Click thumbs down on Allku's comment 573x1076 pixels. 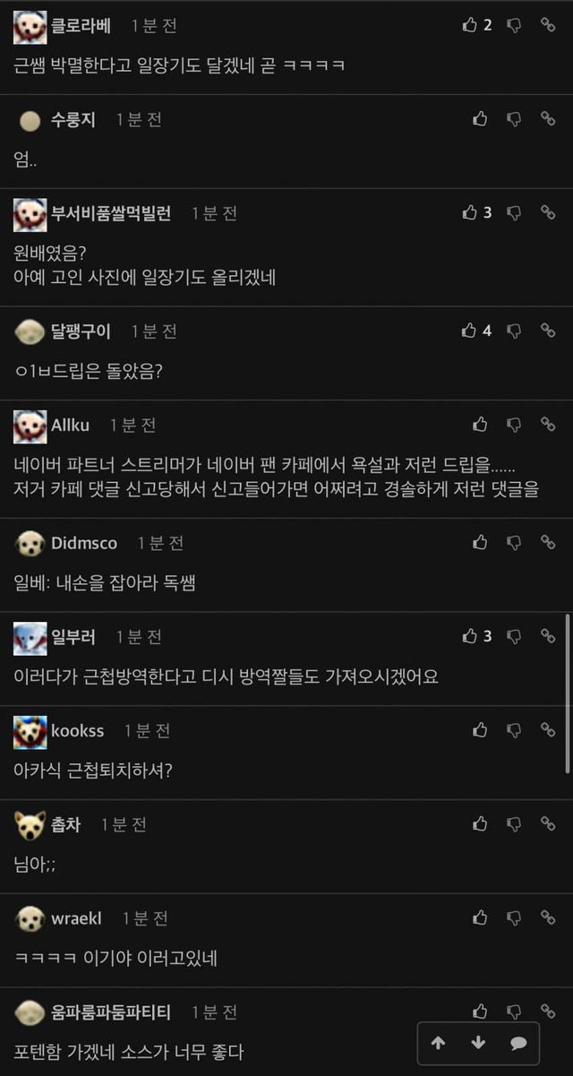514,425
